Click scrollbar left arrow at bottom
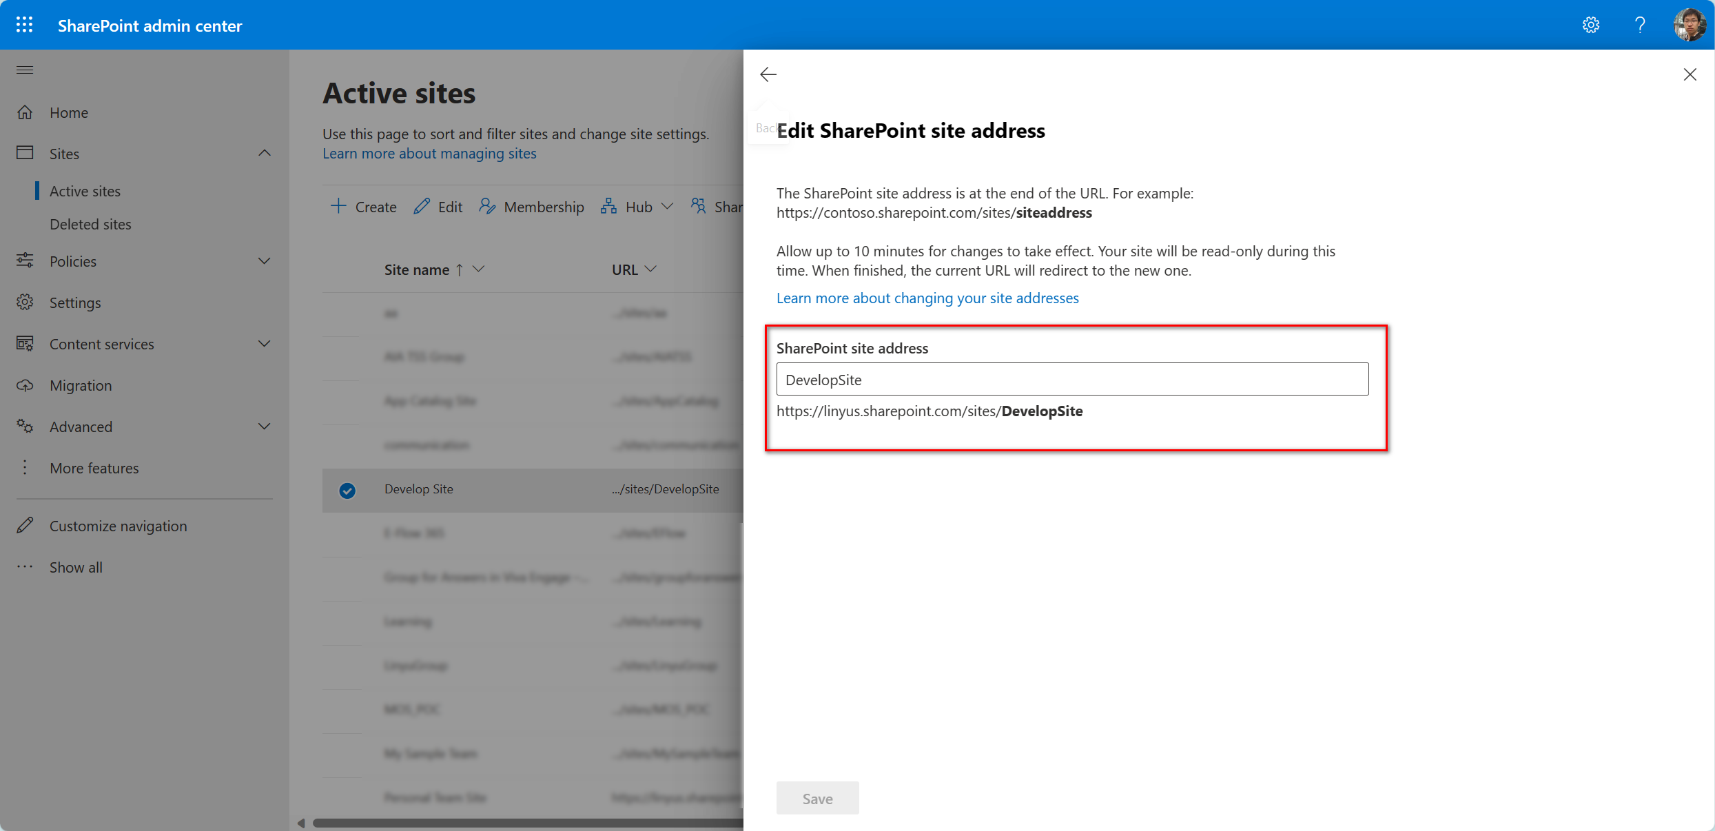 click(301, 823)
